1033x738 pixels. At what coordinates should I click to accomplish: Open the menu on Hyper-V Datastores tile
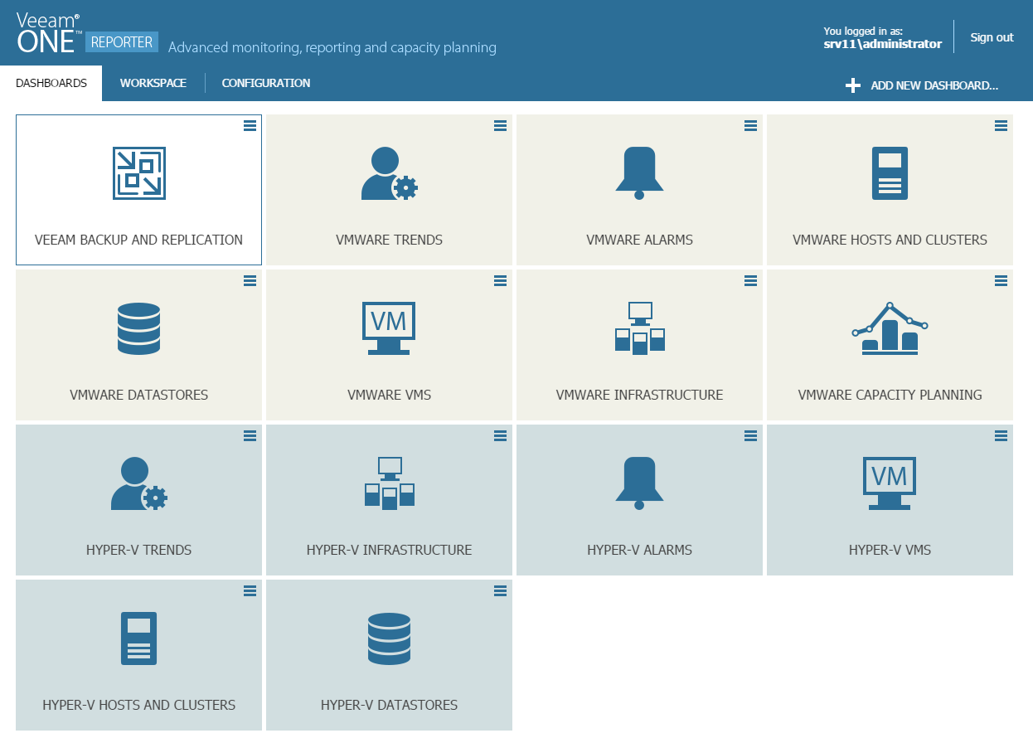click(500, 590)
